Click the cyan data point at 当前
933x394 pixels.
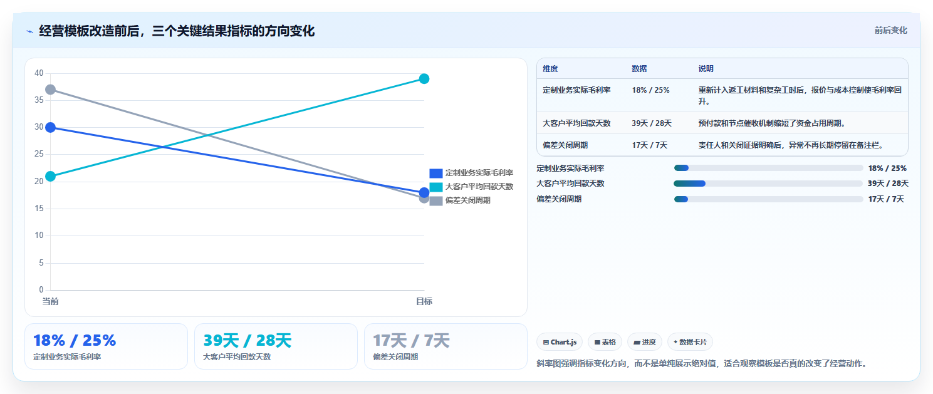tap(50, 176)
